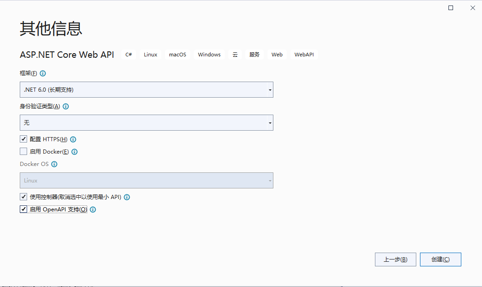Click the WebAPI tag
Image resolution: width=482 pixels, height=287 pixels.
point(304,55)
